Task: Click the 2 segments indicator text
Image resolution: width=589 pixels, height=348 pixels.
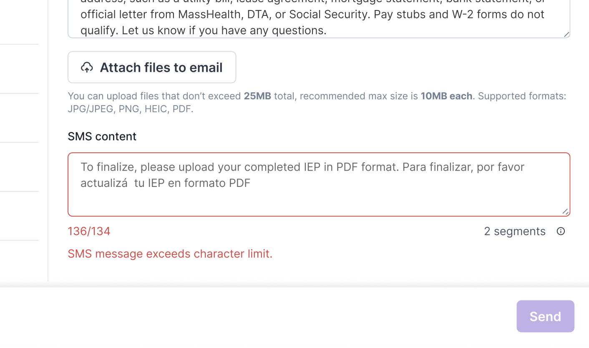Action: (514, 231)
